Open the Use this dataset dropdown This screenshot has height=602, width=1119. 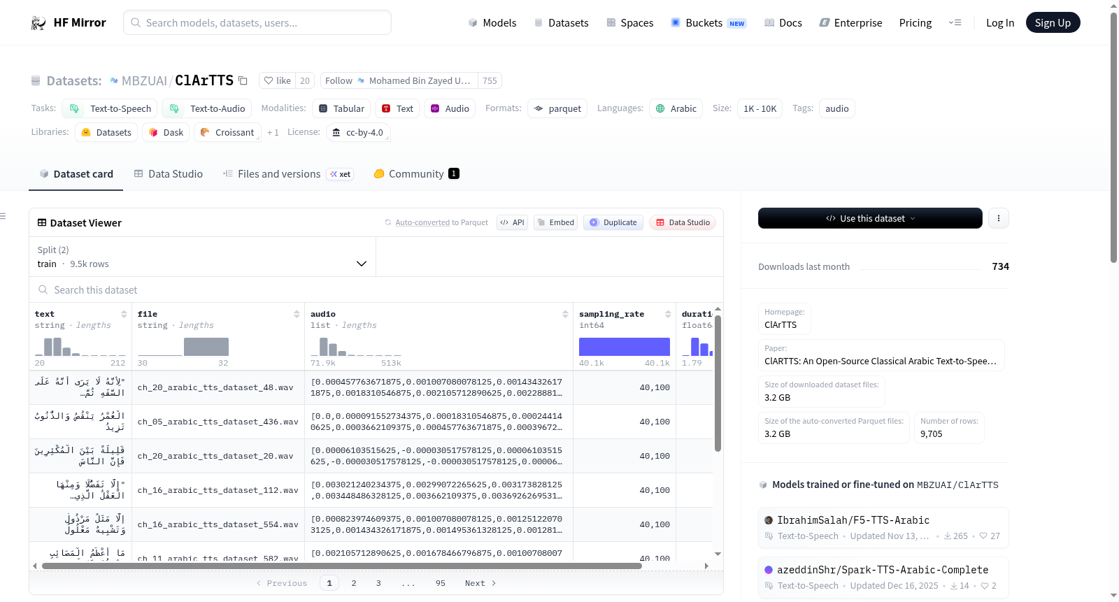(x=870, y=218)
